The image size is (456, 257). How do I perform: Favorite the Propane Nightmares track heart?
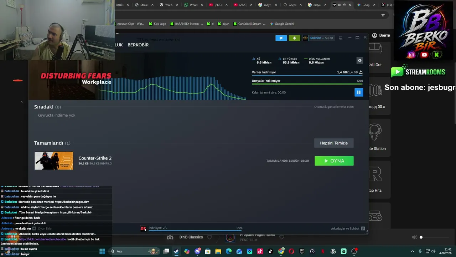281,237
